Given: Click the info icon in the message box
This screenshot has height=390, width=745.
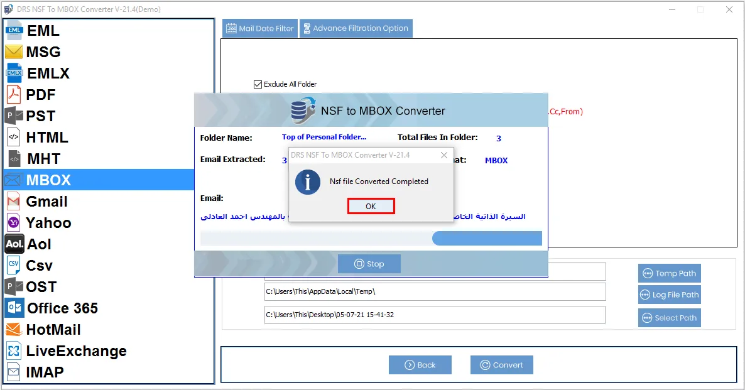Looking at the screenshot, I should 307,182.
